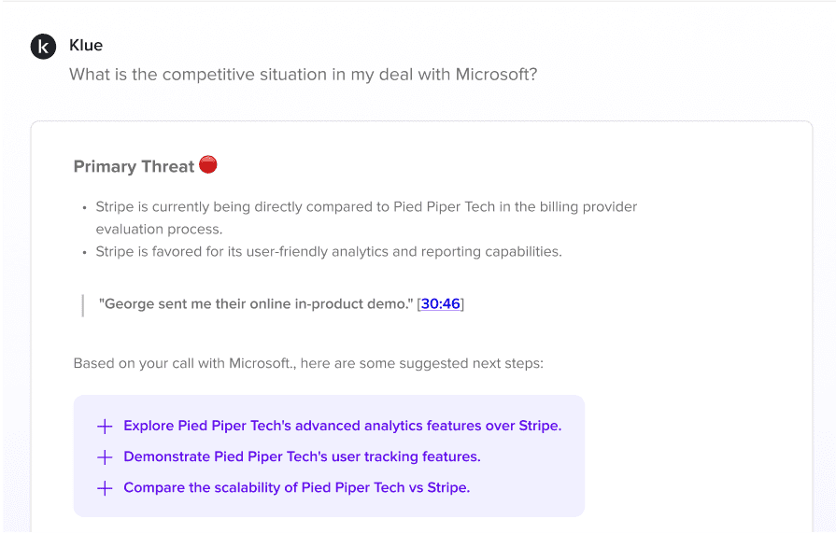836x533 pixels.
Task: Click the 'Based on your call' sentence
Action: (308, 363)
